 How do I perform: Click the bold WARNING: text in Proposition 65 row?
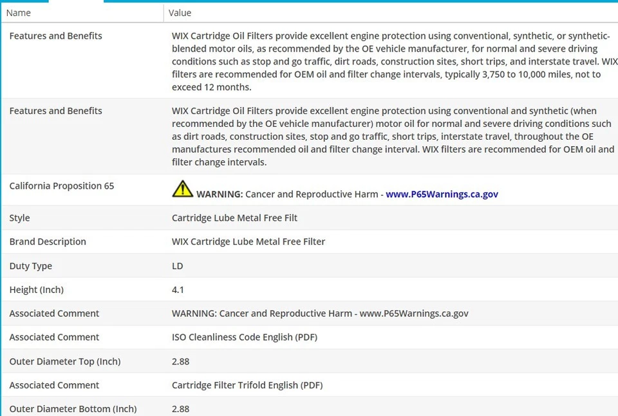220,194
